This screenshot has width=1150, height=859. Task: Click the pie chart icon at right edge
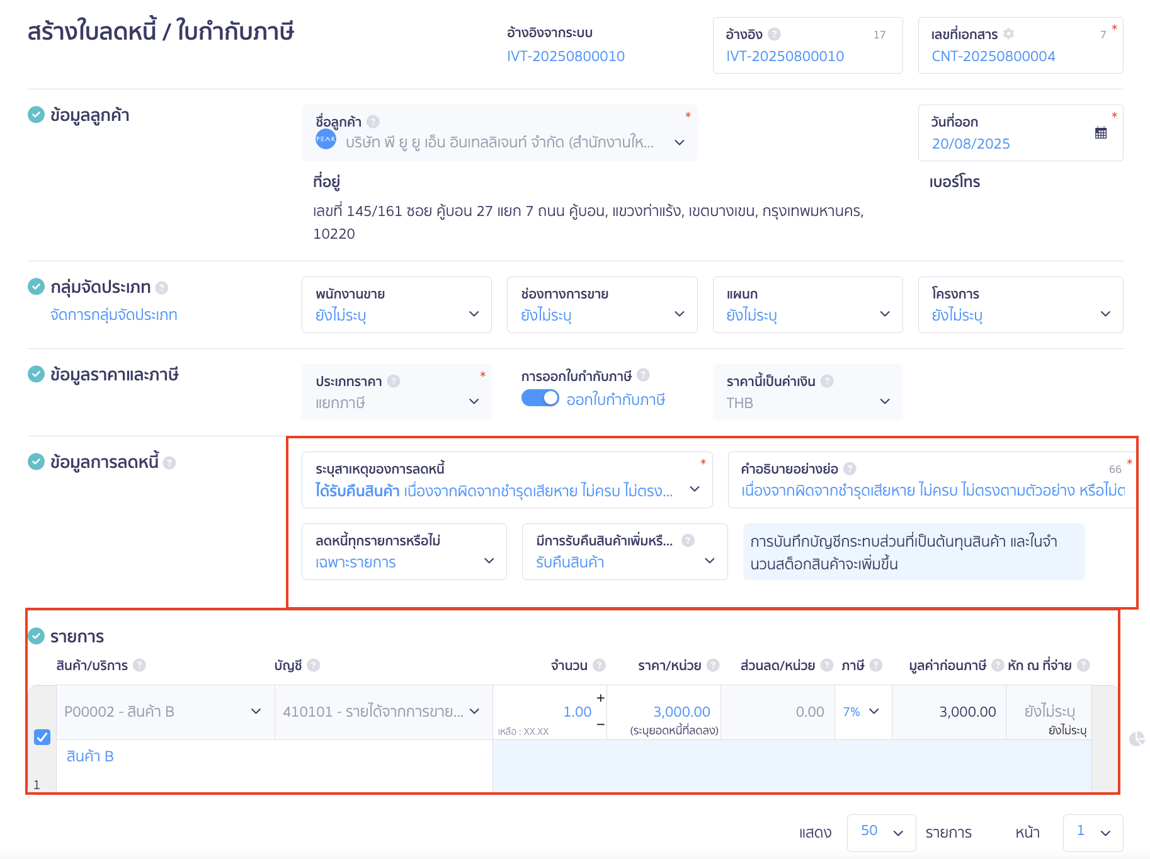pyautogui.click(x=1136, y=739)
